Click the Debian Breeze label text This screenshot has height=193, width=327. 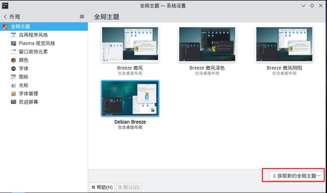coord(130,122)
